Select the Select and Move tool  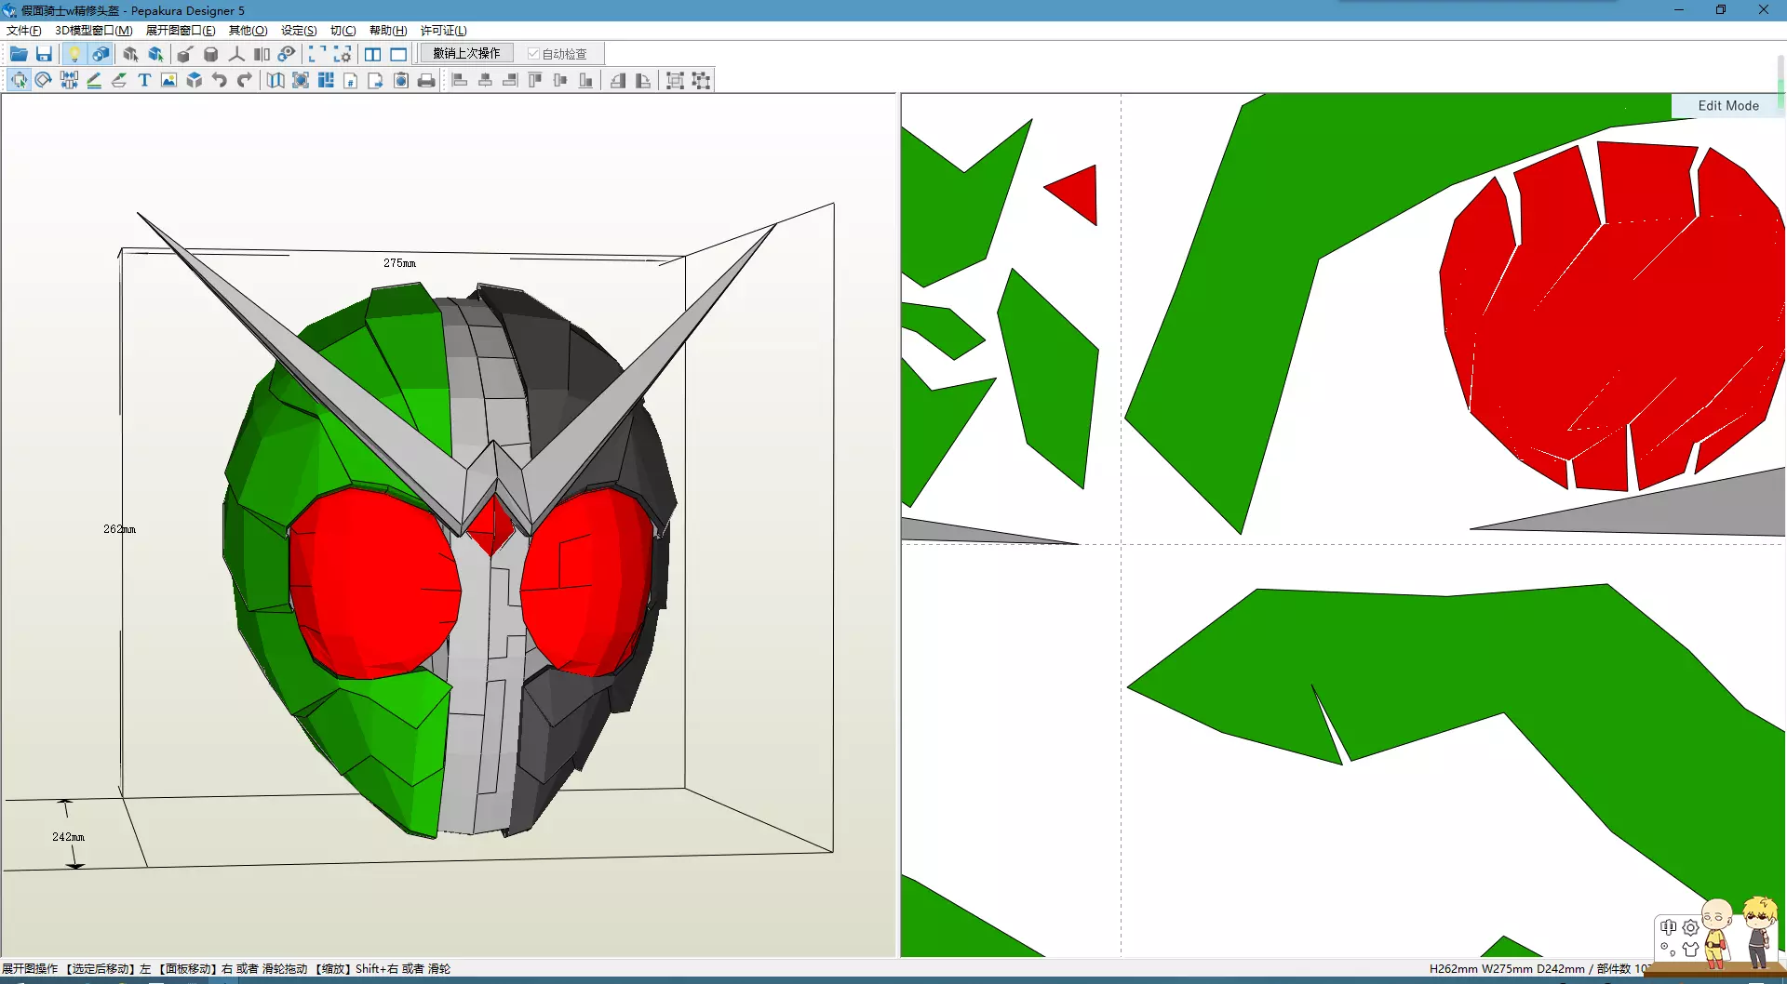point(19,80)
